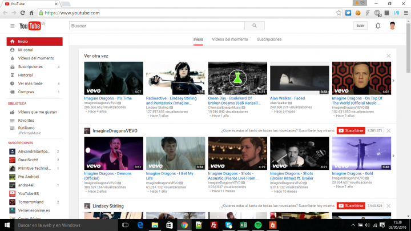Click the page vertical scrollbar

tap(408, 48)
